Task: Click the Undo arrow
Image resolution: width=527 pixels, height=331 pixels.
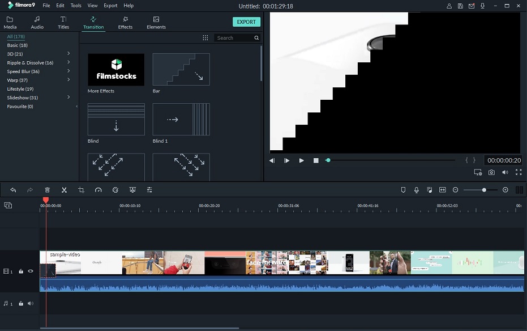Action: click(x=13, y=190)
